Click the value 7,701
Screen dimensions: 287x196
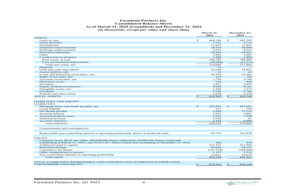pyautogui.click(x=217, y=43)
